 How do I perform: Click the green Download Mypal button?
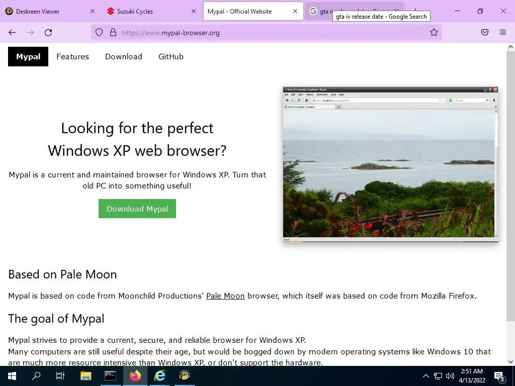pyautogui.click(x=137, y=209)
